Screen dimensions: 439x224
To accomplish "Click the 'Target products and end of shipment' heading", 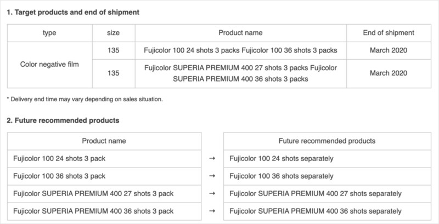I will [73, 13].
